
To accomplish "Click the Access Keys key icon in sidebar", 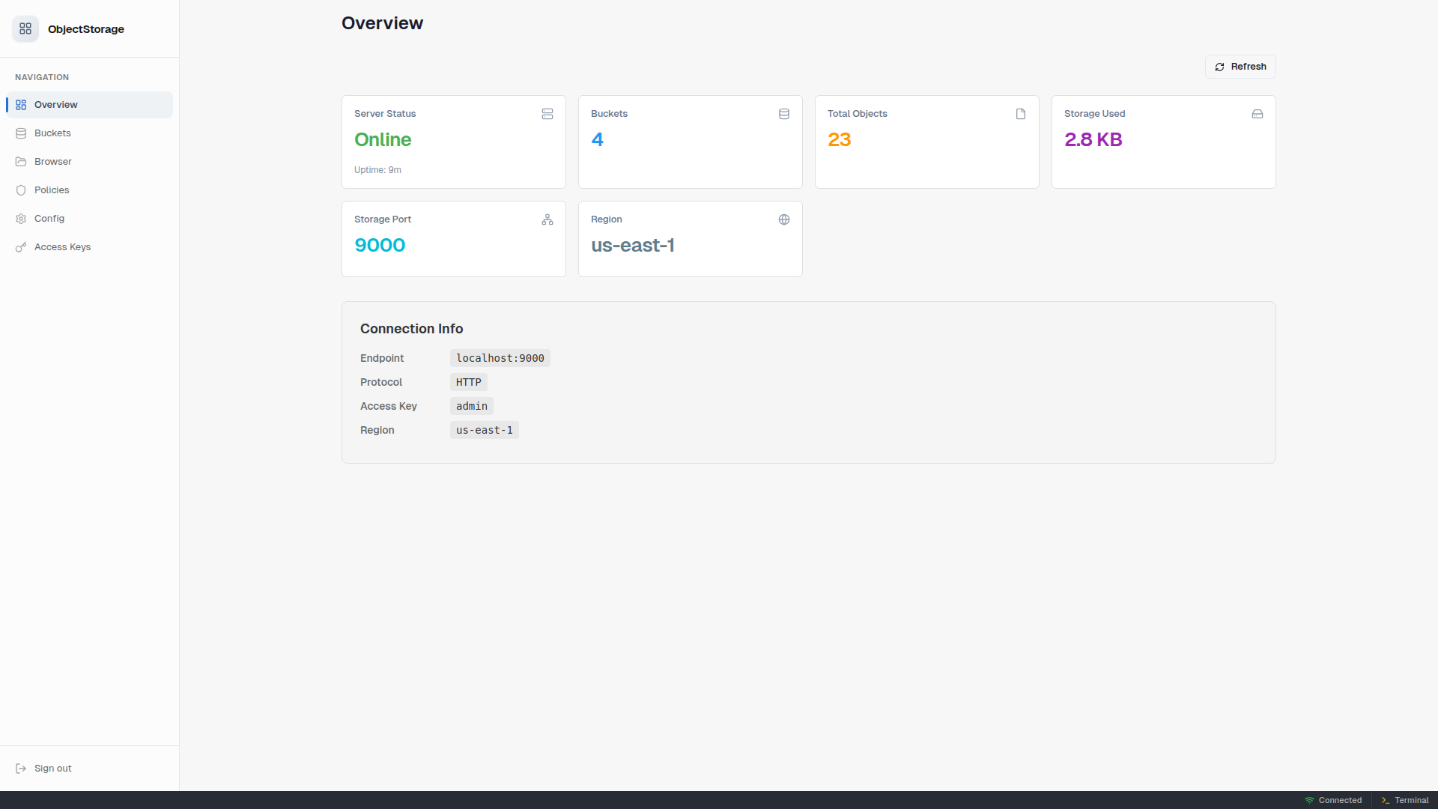I will click(21, 247).
